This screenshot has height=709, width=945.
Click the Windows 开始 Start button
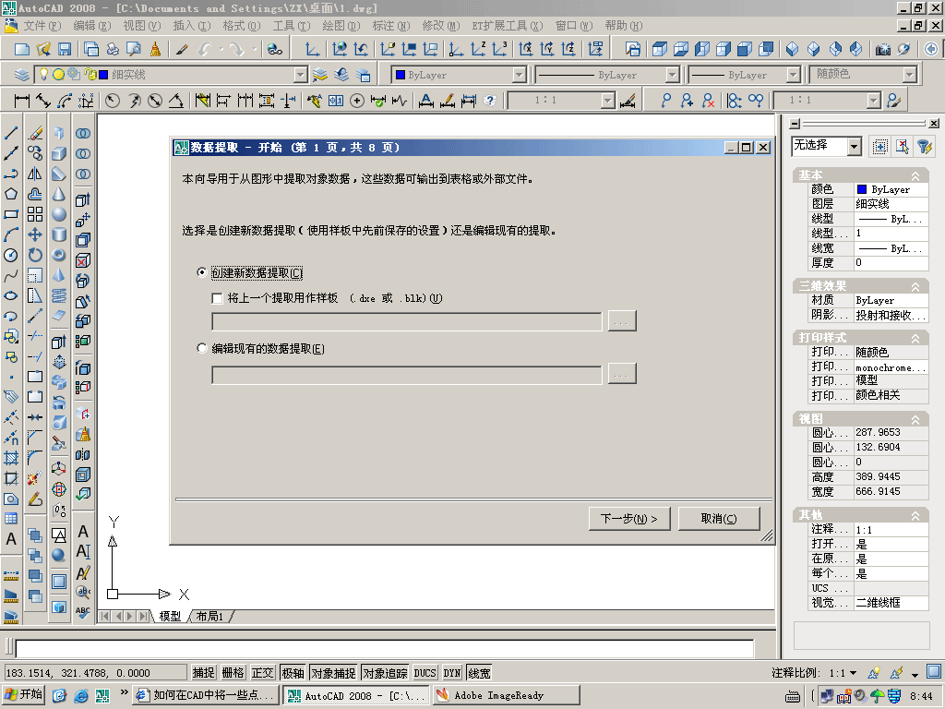point(24,694)
